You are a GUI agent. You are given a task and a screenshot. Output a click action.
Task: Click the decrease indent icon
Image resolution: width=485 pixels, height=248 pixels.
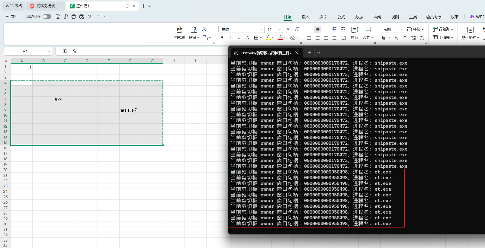pyautogui.click(x=334, y=29)
